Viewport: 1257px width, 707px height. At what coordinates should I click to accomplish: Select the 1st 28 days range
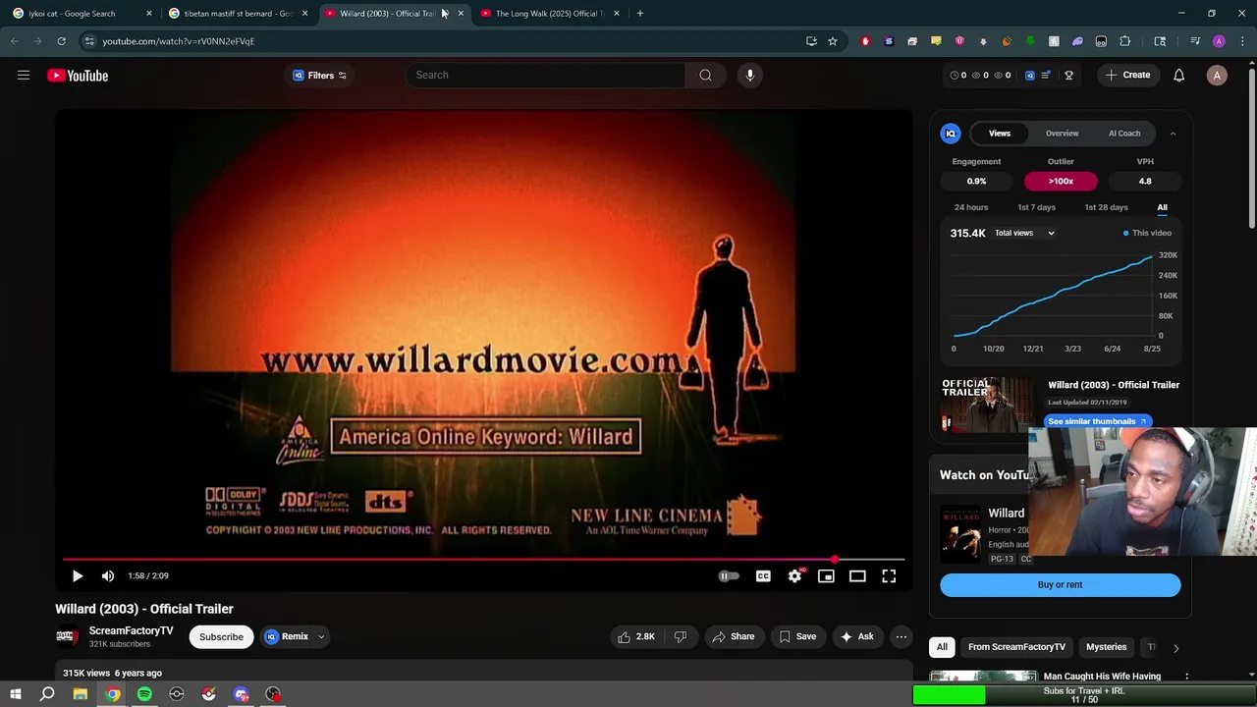point(1106,207)
